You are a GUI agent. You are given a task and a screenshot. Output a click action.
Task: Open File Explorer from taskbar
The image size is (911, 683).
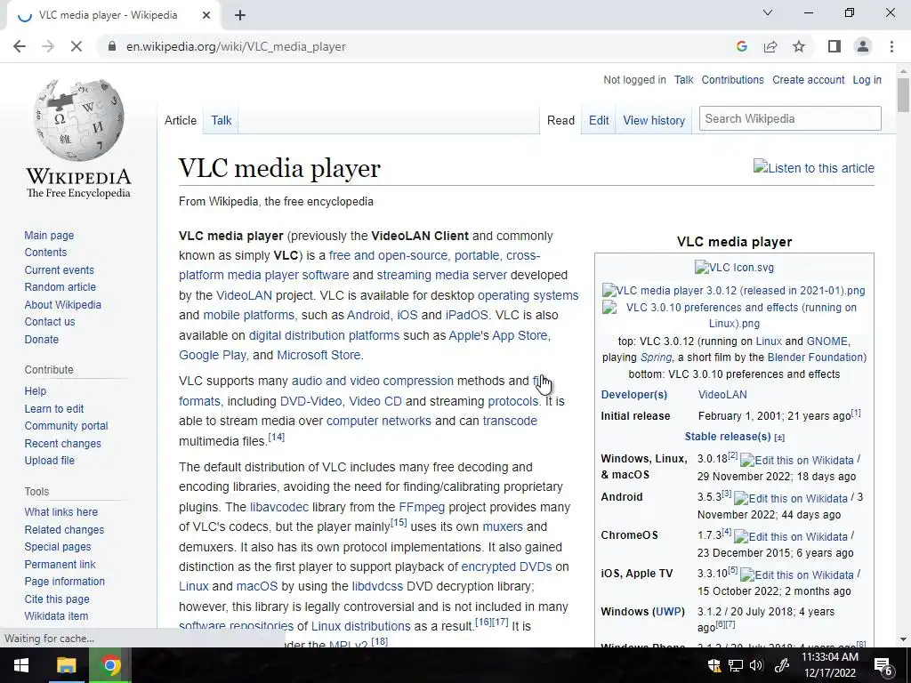click(66, 665)
